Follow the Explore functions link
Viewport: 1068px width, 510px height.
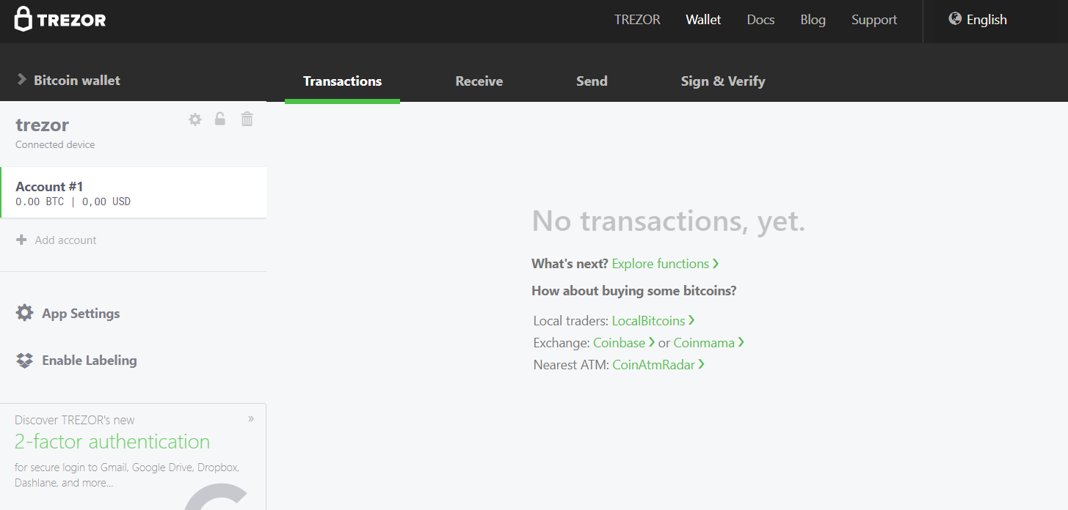point(665,264)
